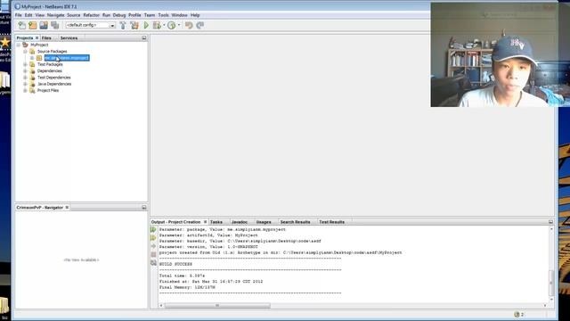Open the Refactor menu

click(x=91, y=15)
